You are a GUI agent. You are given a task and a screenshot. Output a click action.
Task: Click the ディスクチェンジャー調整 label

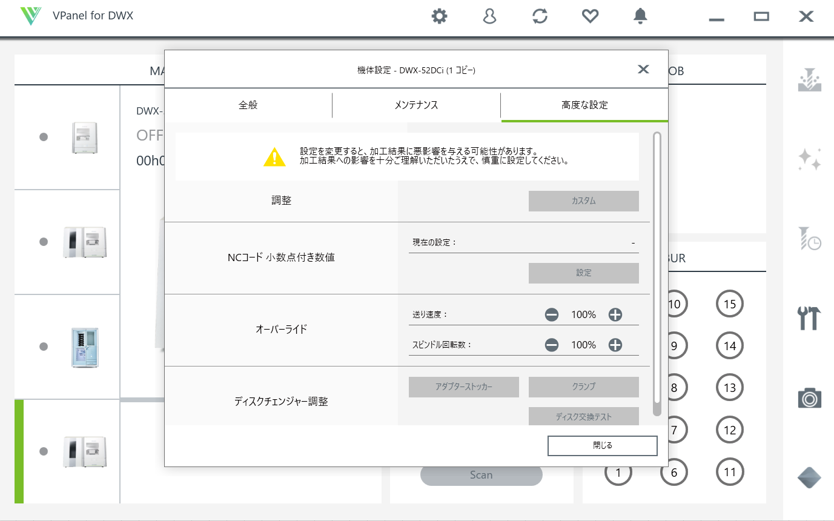pos(281,401)
